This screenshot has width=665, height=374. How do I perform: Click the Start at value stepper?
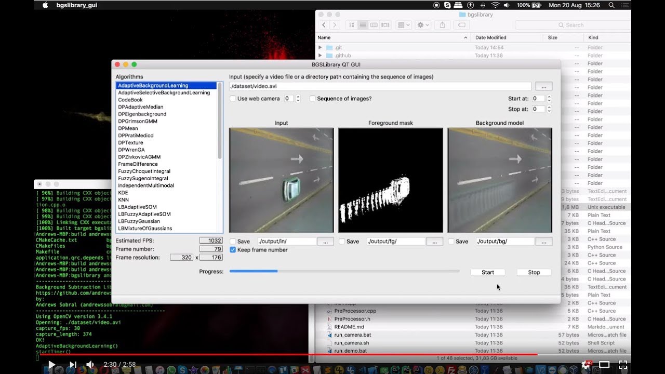pos(549,99)
